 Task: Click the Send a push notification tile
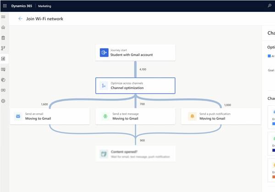pos(221,116)
